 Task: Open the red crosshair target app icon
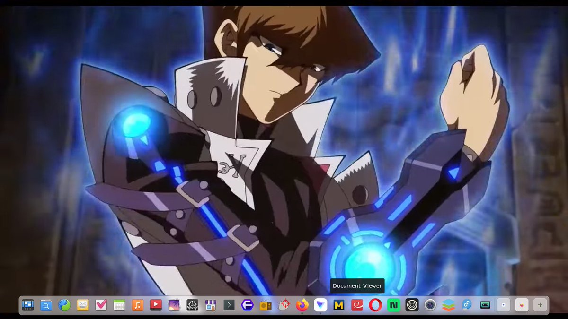coord(284,305)
